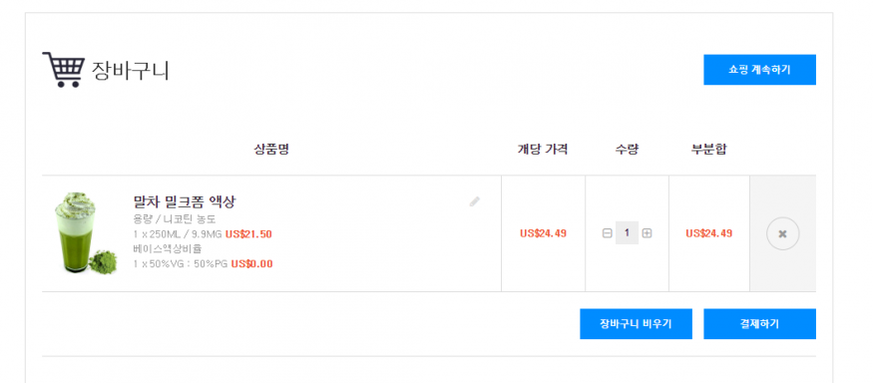This screenshot has width=873, height=383.
Task: Click the 상품명 column header
Action: 271,150
